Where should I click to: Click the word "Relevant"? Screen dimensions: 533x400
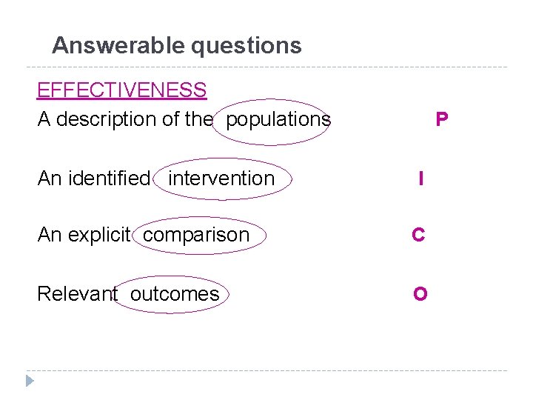[77, 294]
